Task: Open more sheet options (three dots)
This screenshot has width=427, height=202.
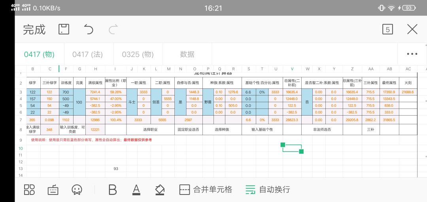Action: [x=412, y=54]
